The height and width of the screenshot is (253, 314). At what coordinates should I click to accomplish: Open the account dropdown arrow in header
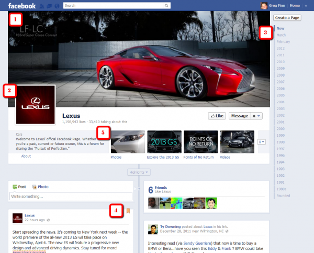coord(306,6)
